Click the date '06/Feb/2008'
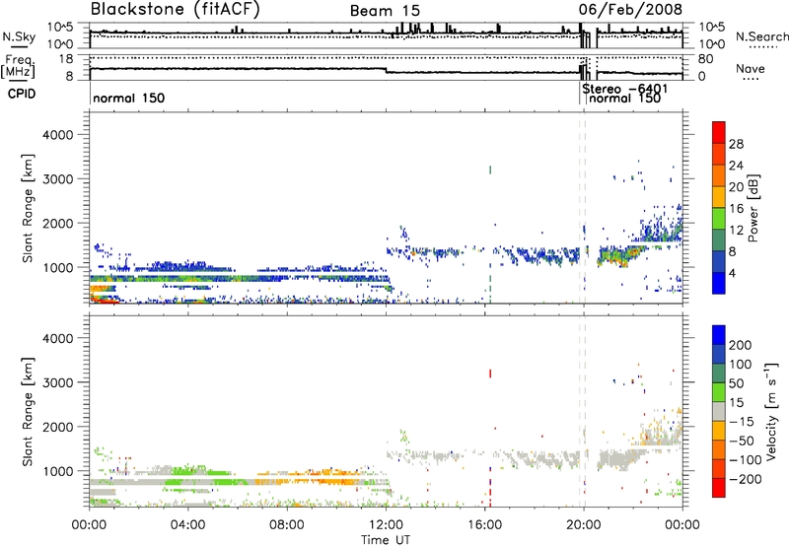Image resolution: width=789 pixels, height=546 pixels. coord(630,10)
